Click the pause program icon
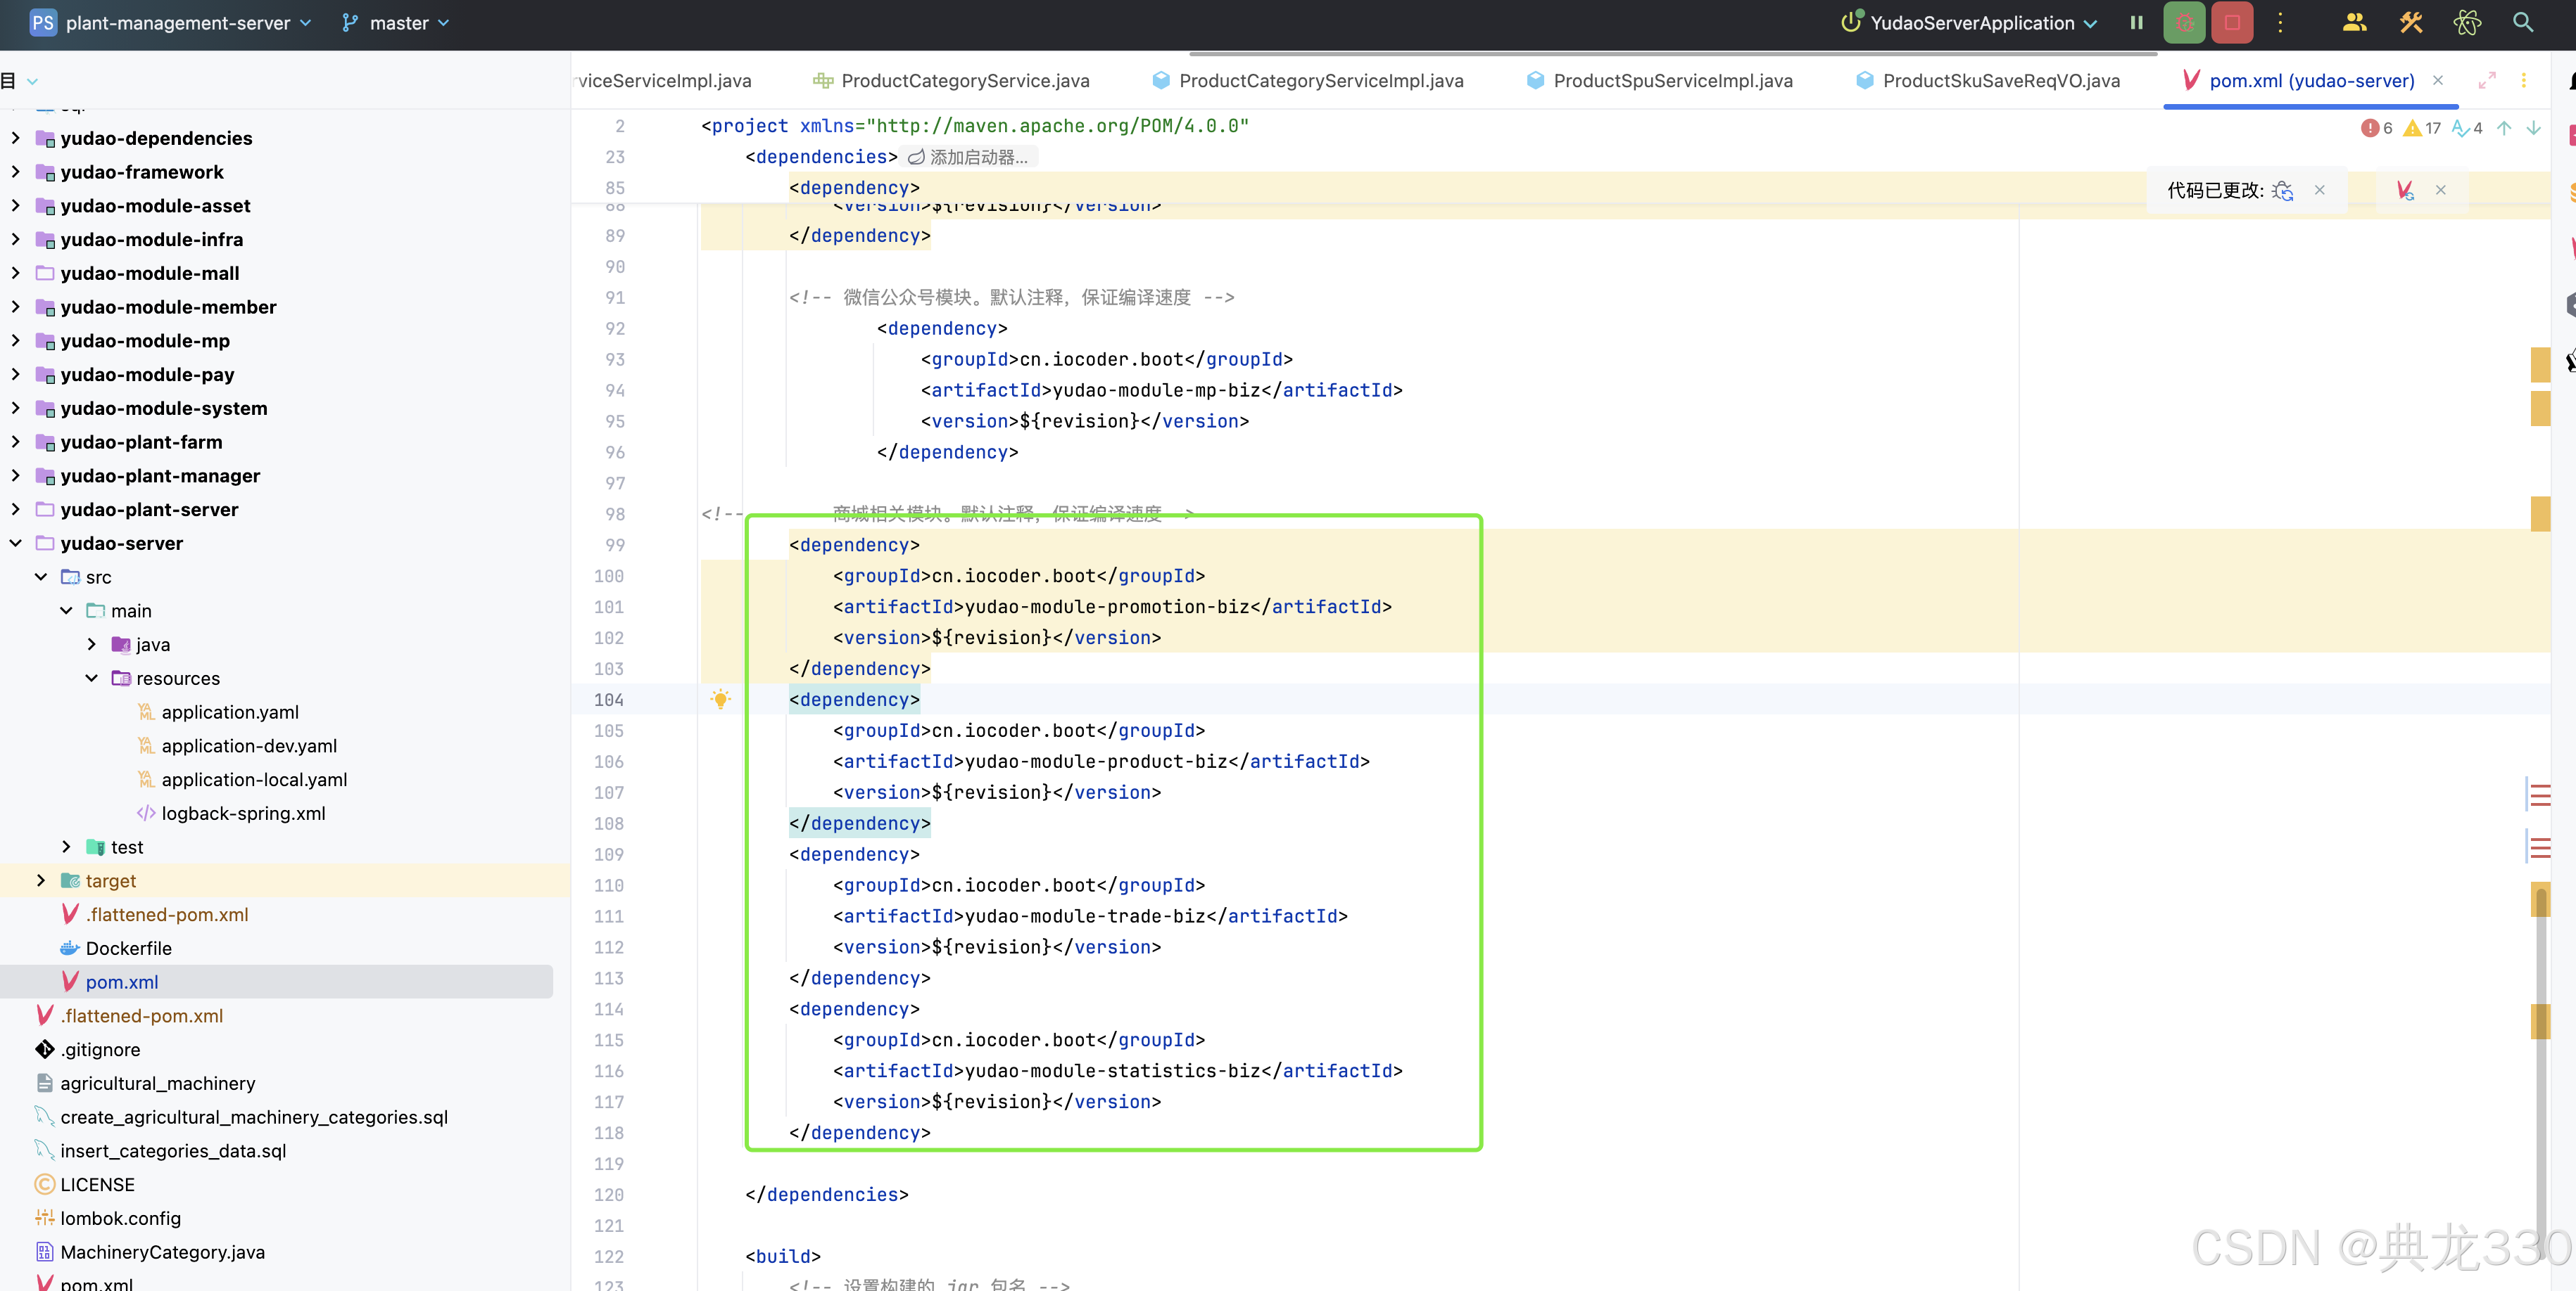This screenshot has height=1291, width=2576. 2136,22
